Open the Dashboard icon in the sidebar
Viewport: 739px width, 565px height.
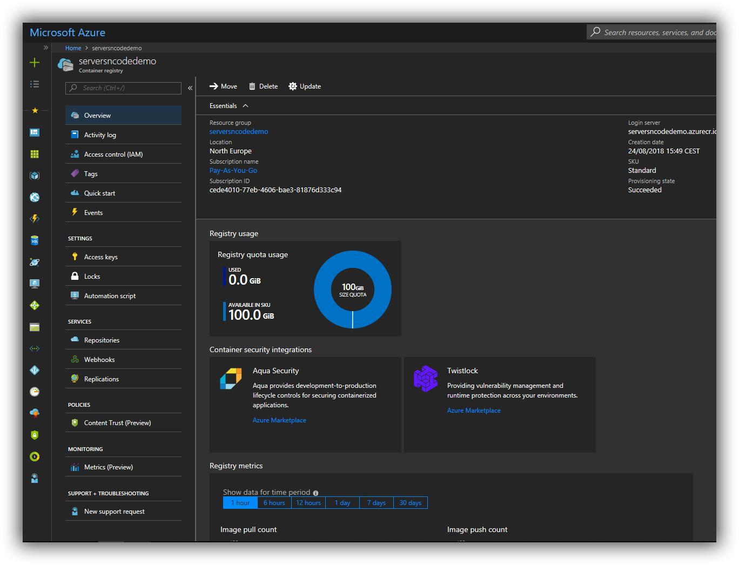35,132
